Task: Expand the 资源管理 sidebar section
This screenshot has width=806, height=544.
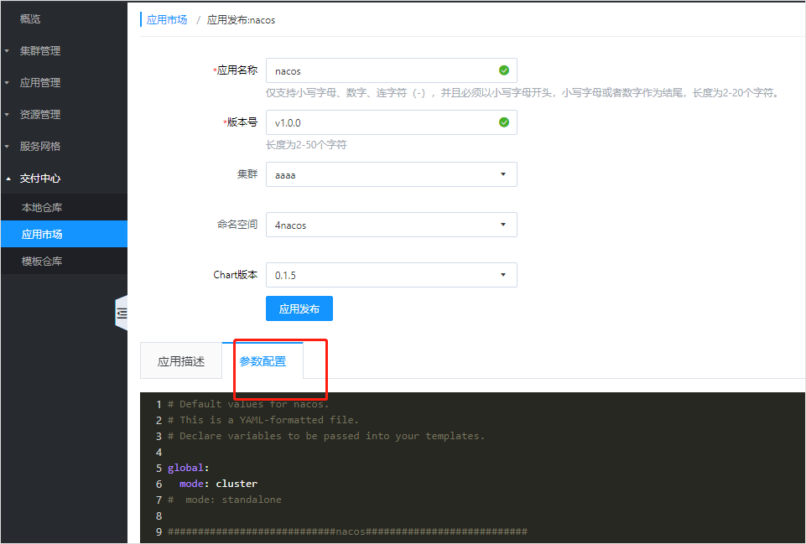Action: [39, 114]
